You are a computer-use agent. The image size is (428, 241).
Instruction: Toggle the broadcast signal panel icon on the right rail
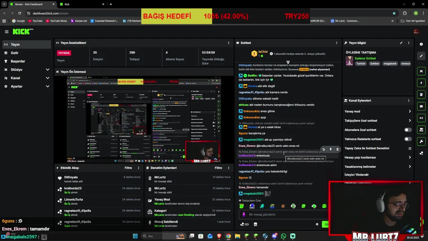pyautogui.click(x=421, y=118)
